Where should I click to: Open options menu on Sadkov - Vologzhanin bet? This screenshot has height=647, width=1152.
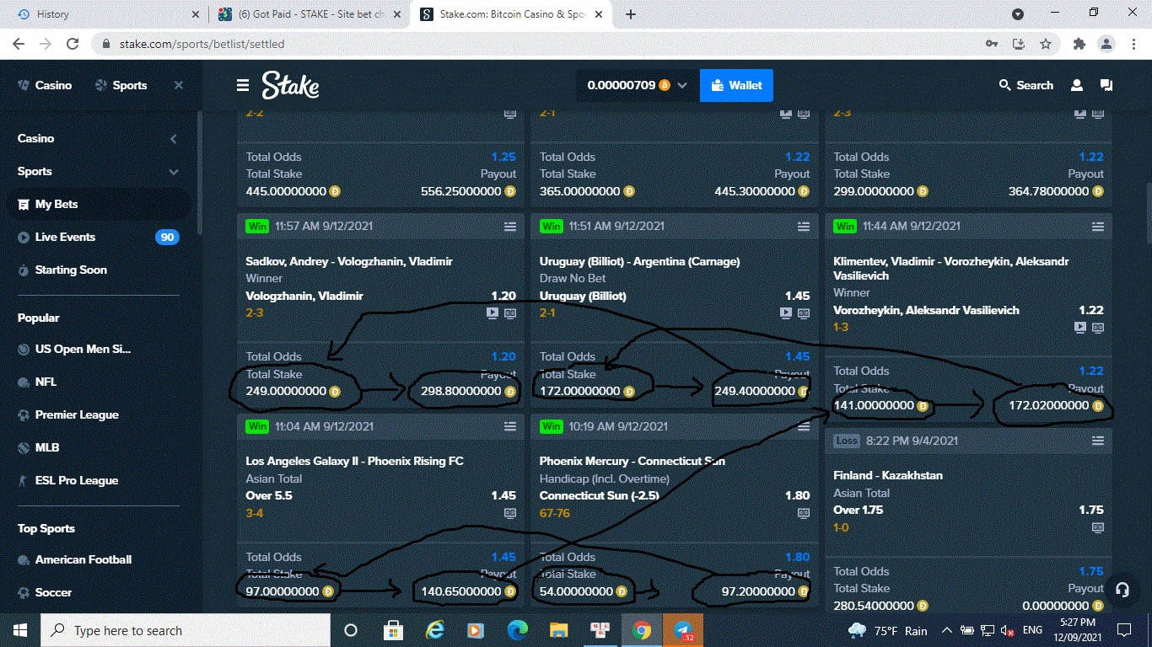(x=510, y=227)
